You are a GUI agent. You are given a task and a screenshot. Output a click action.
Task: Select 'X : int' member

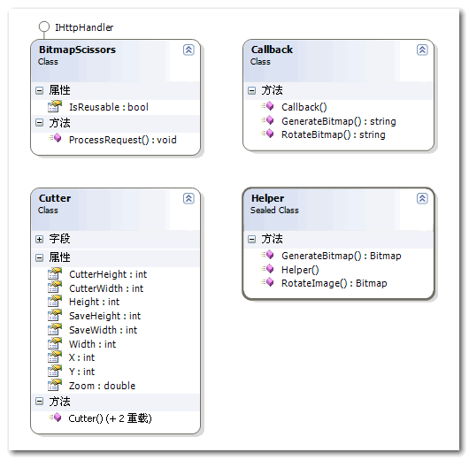point(81,357)
